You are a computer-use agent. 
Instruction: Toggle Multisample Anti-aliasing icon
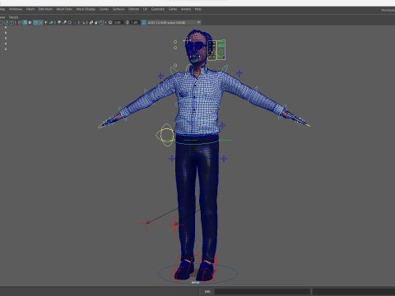tap(70, 22)
